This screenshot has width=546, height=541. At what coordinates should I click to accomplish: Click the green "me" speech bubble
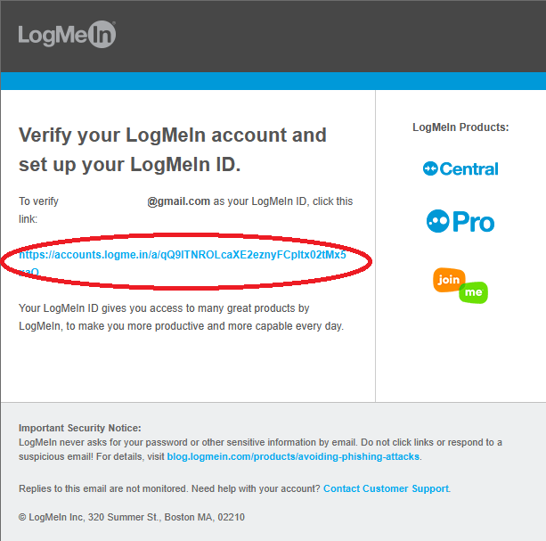tap(473, 291)
